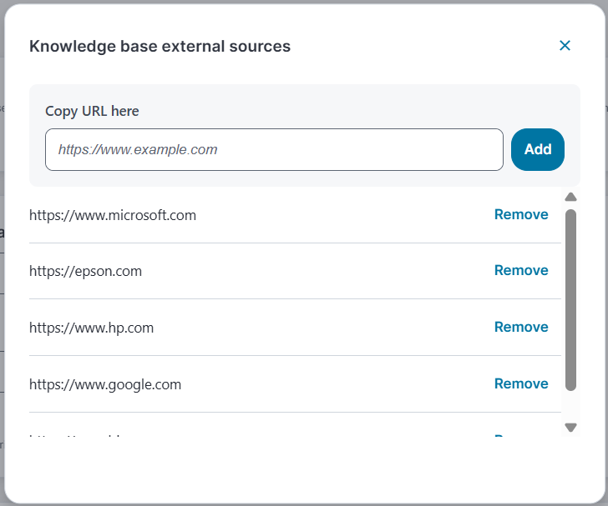
Task: Remove the https://www.google.com source
Action: [x=521, y=383]
